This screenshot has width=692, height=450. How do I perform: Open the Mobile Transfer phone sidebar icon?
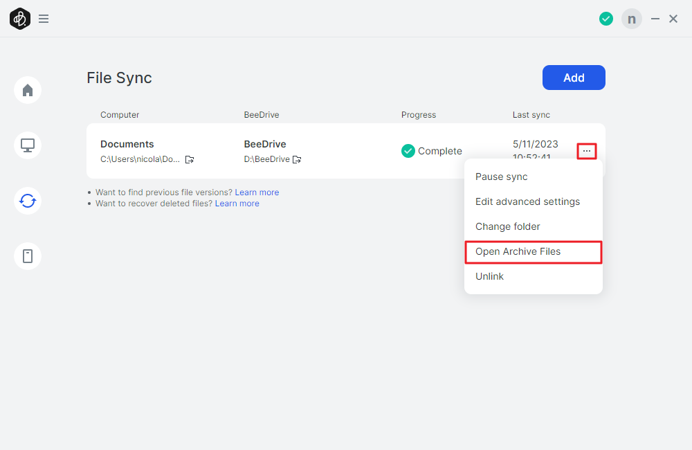tap(28, 256)
